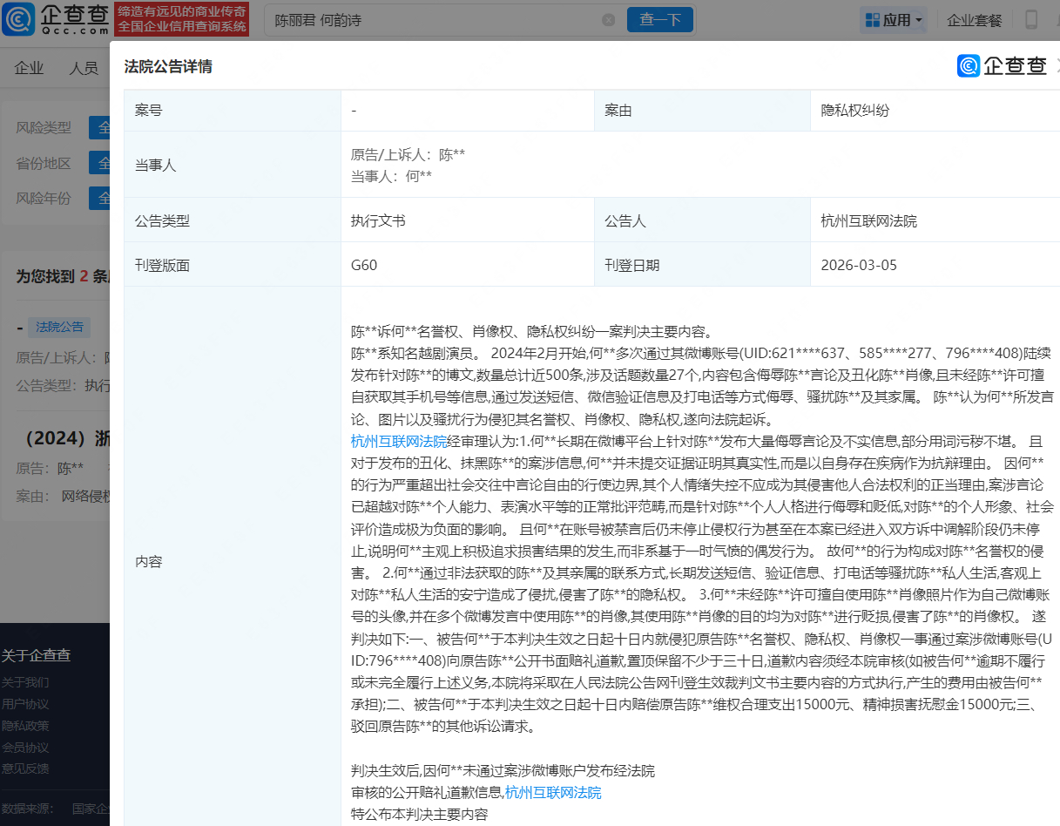Close the 法院公告详情 dialog
Screen dimensions: 1060x826
tap(1057, 66)
